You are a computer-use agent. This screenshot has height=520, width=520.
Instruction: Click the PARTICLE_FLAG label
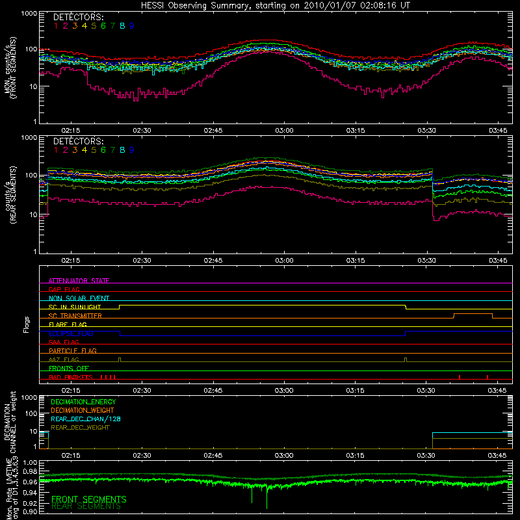pos(73,350)
